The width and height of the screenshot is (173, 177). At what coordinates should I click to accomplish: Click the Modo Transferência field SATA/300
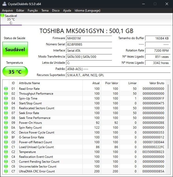(x=89, y=57)
